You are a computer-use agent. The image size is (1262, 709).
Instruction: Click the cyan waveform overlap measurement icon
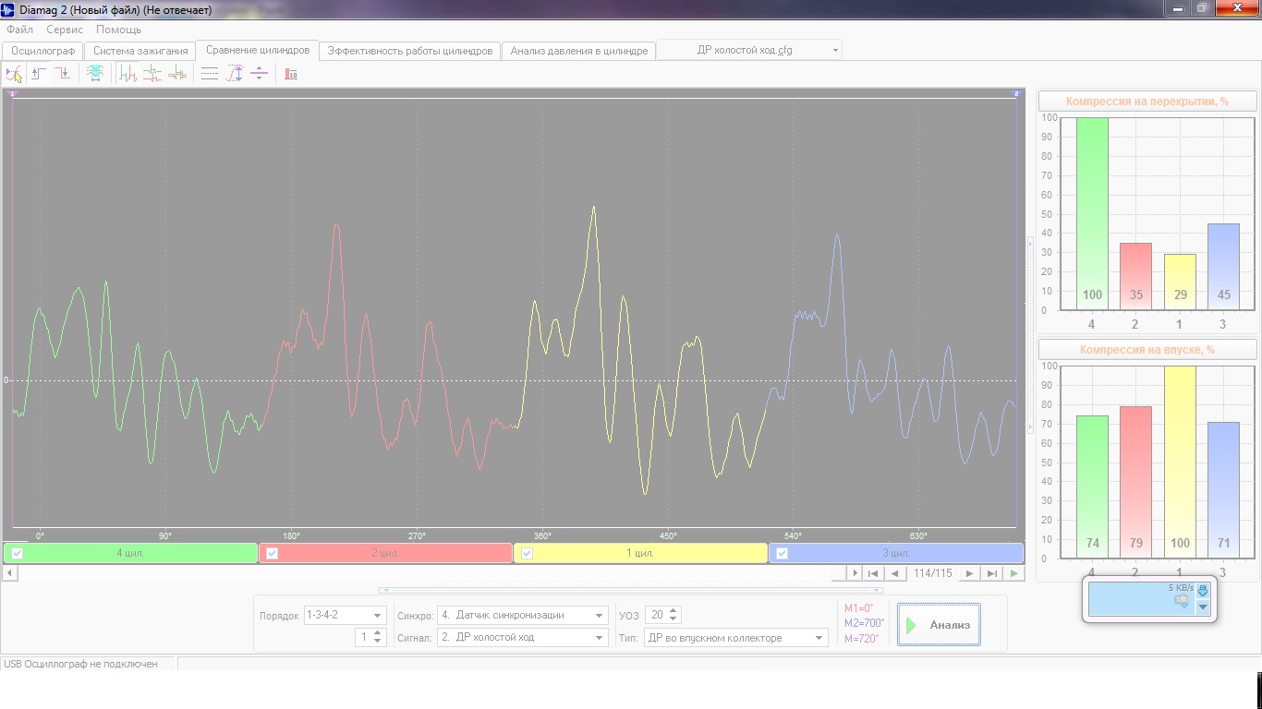(95, 74)
